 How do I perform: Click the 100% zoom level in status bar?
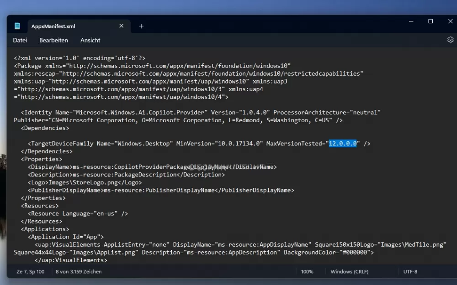coord(307,272)
